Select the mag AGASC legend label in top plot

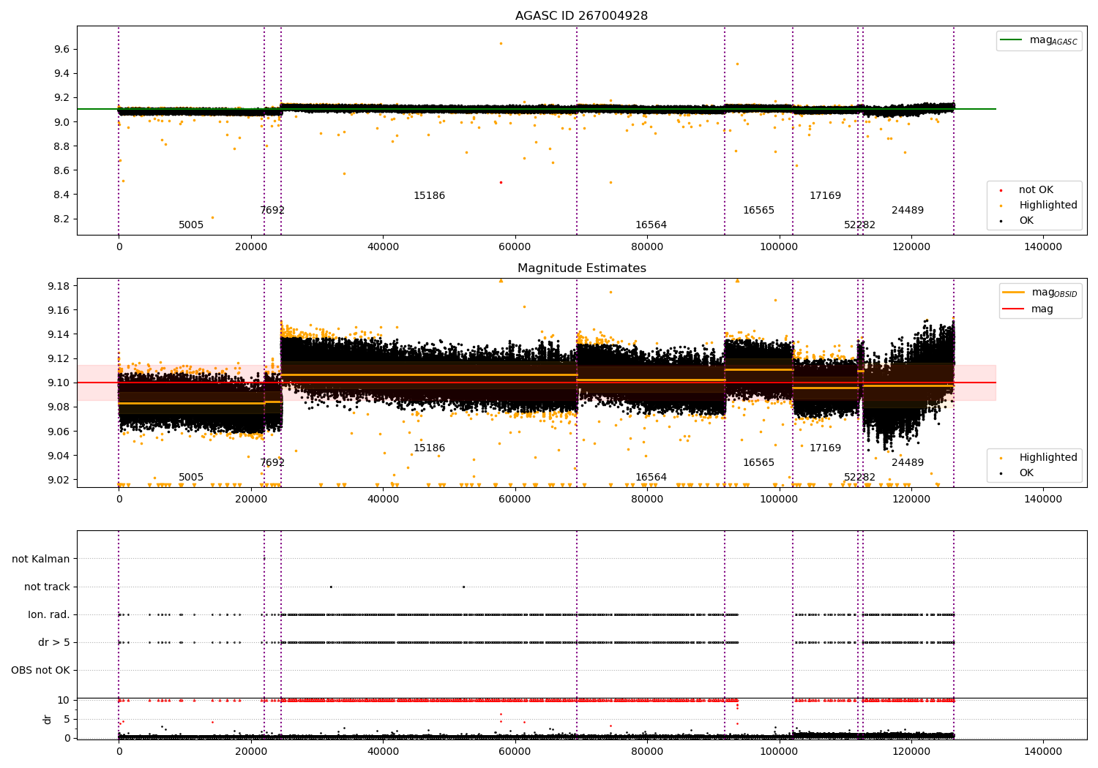click(1053, 41)
